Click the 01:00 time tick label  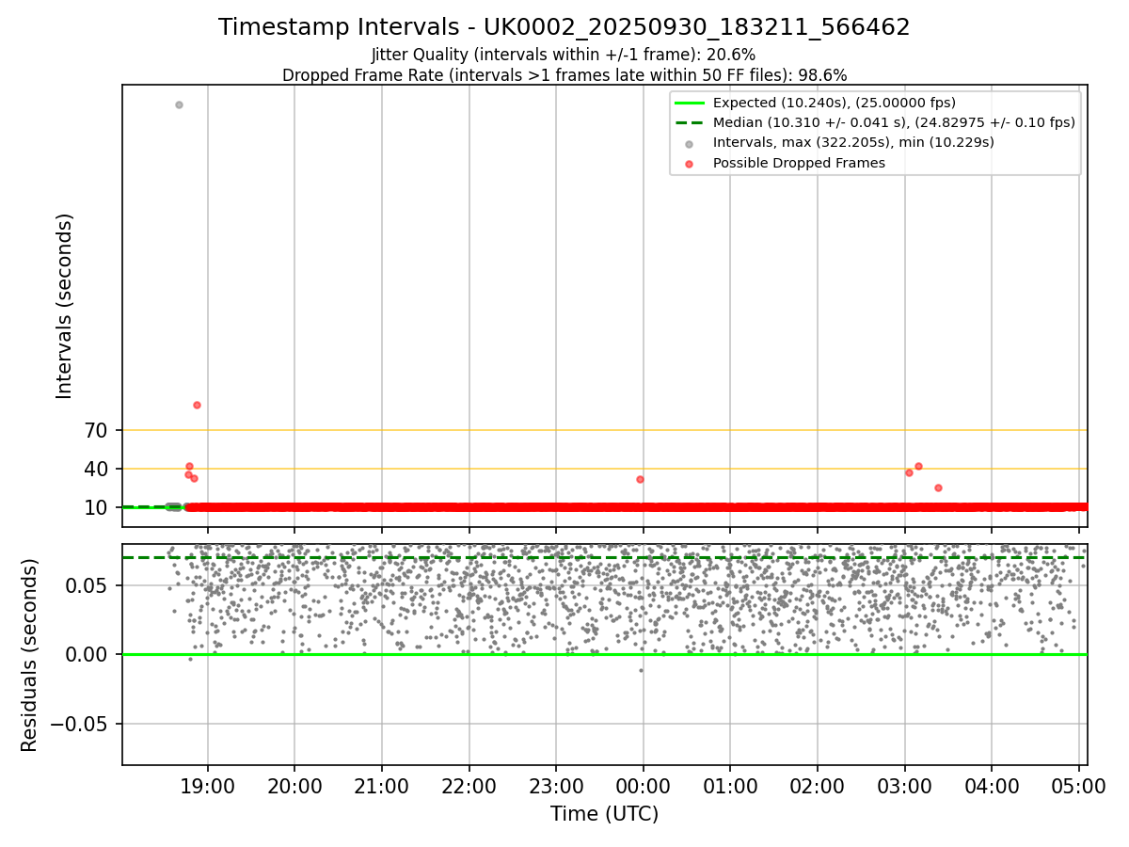(x=730, y=785)
